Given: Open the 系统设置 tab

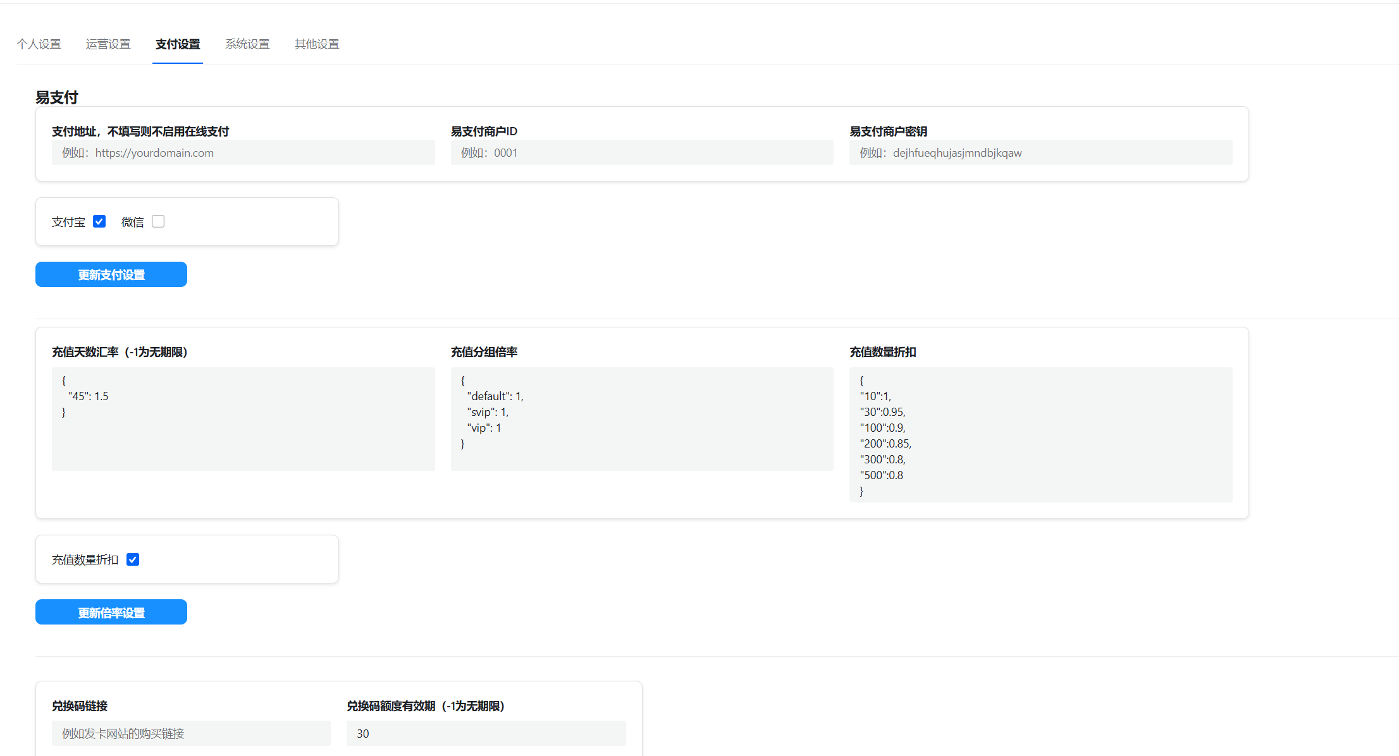Looking at the screenshot, I should click(247, 44).
